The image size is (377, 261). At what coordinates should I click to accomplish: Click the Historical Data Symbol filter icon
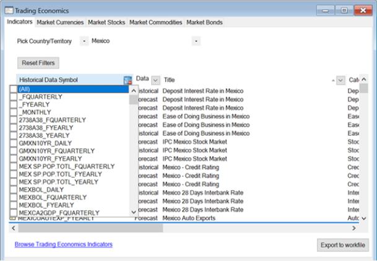128,80
